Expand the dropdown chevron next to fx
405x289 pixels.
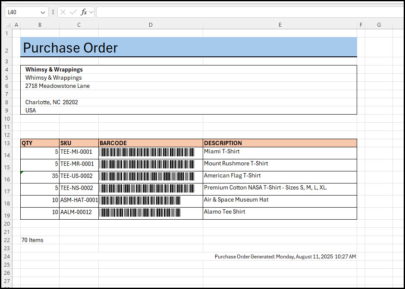pos(91,12)
